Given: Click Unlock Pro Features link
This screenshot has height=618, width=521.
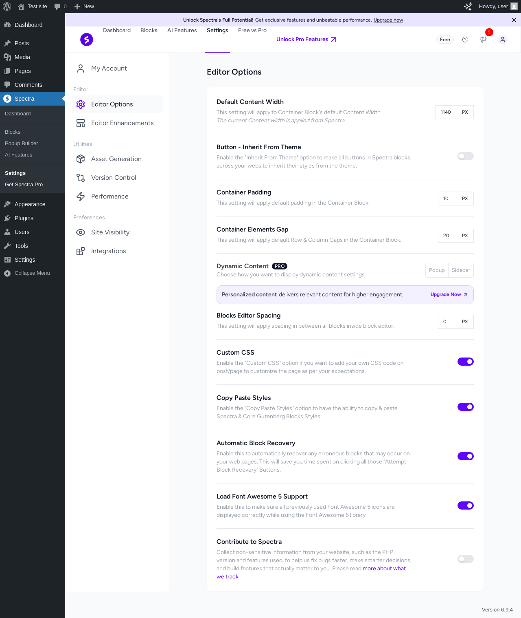Looking at the screenshot, I should [306, 40].
